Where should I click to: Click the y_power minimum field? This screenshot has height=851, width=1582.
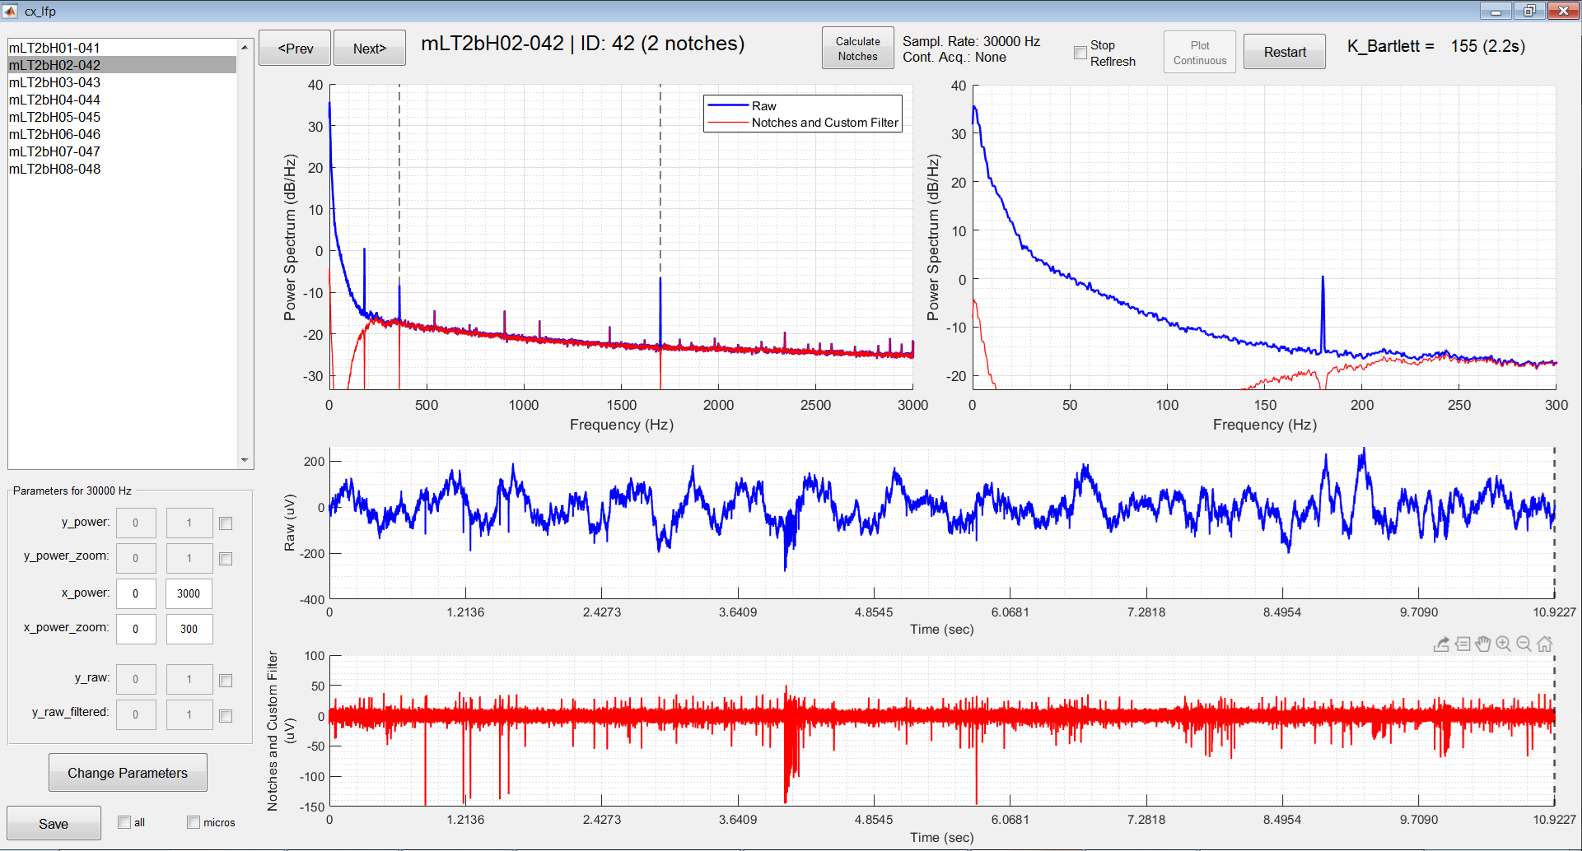point(136,523)
